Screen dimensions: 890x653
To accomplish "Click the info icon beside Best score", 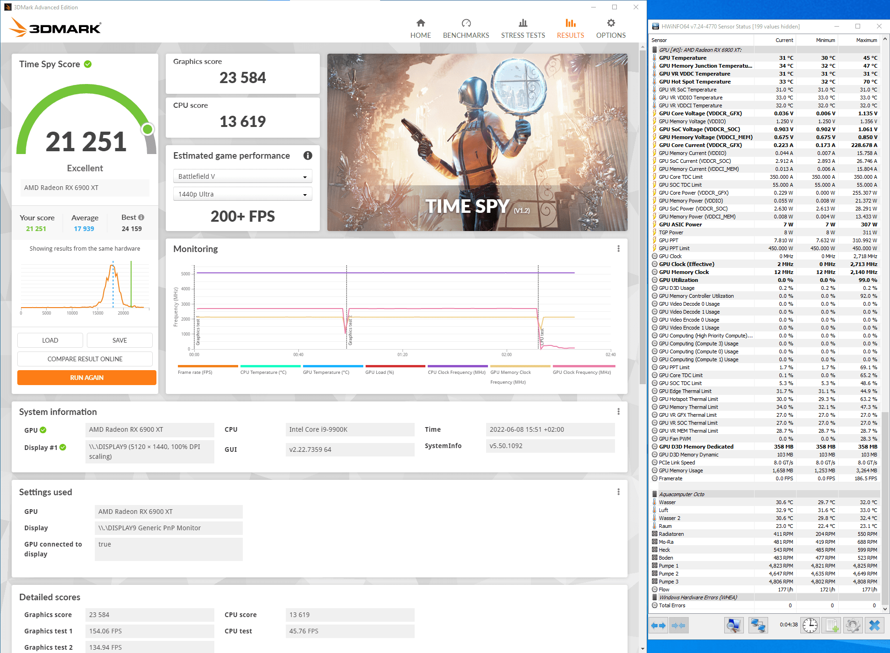I will [141, 217].
